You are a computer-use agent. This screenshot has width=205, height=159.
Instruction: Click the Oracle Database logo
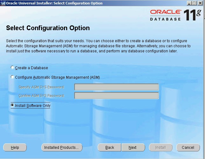(165, 15)
